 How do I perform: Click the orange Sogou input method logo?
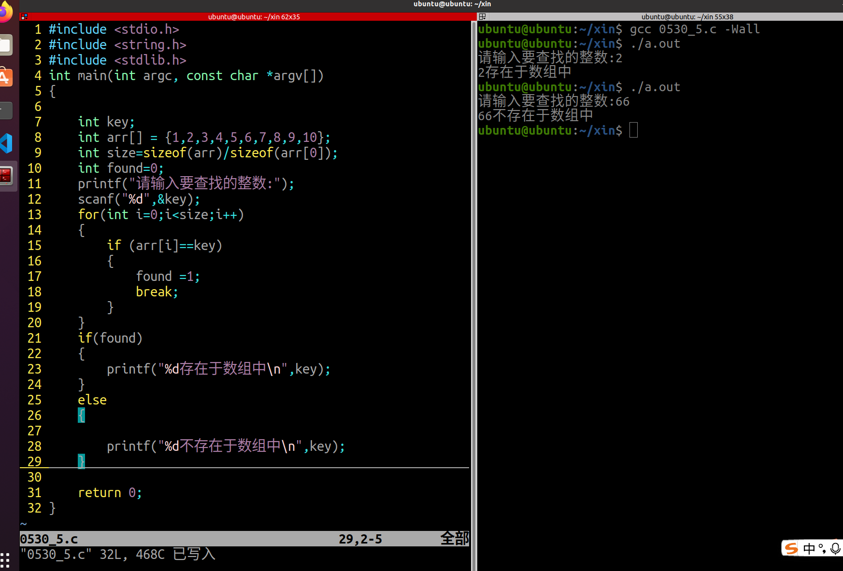coord(791,549)
